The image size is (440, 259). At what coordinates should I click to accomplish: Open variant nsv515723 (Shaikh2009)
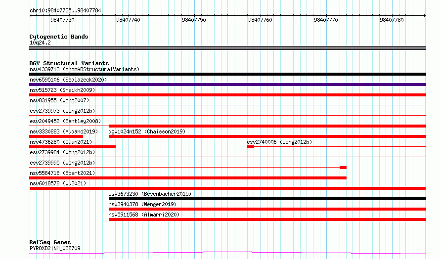[62, 90]
